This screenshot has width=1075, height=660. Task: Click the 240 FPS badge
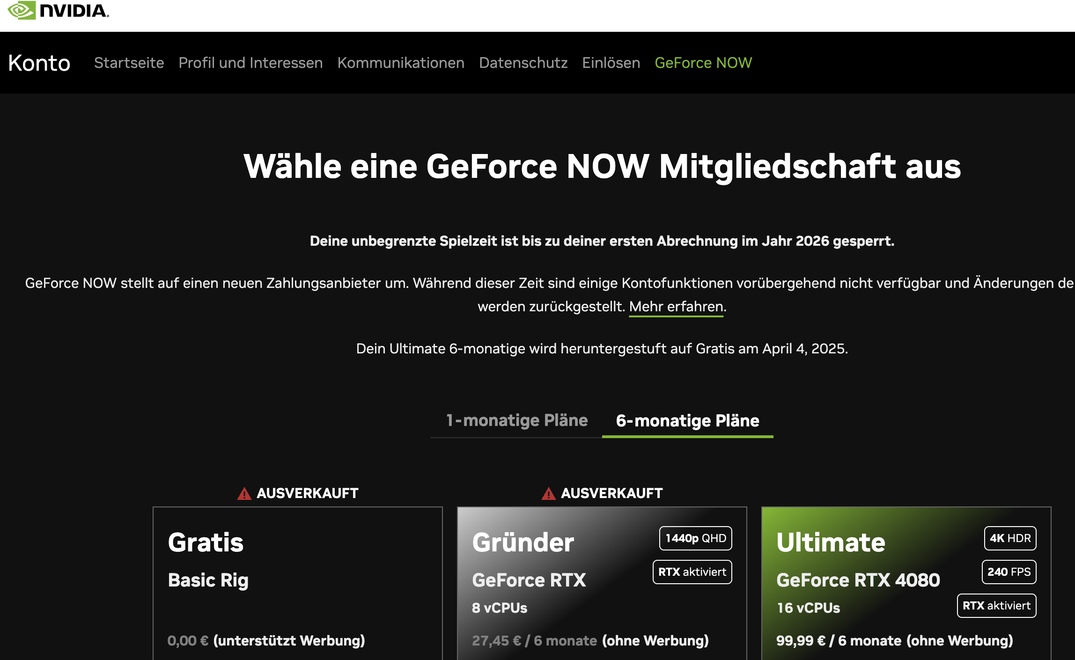click(1009, 572)
